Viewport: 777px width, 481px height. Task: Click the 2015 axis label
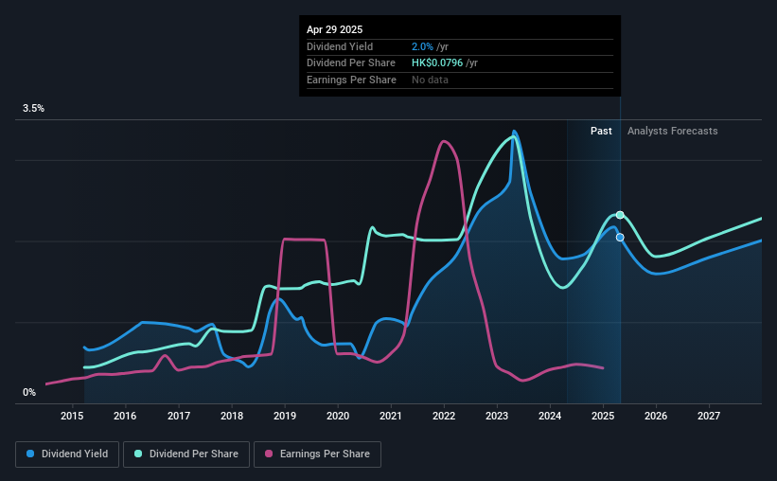tap(72, 416)
